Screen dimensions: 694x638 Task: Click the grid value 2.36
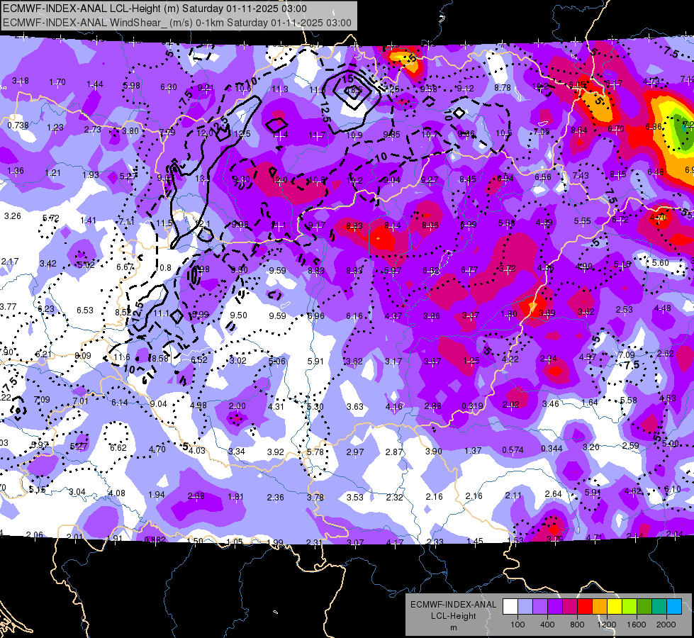point(275,497)
